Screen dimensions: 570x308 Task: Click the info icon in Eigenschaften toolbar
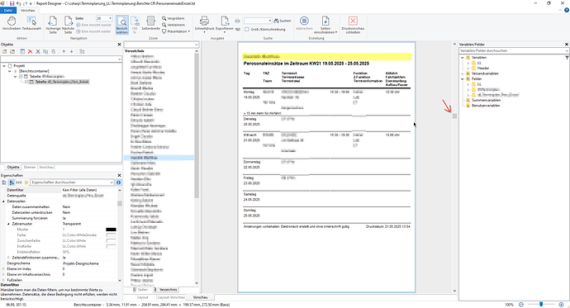pyautogui.click(x=118, y=182)
